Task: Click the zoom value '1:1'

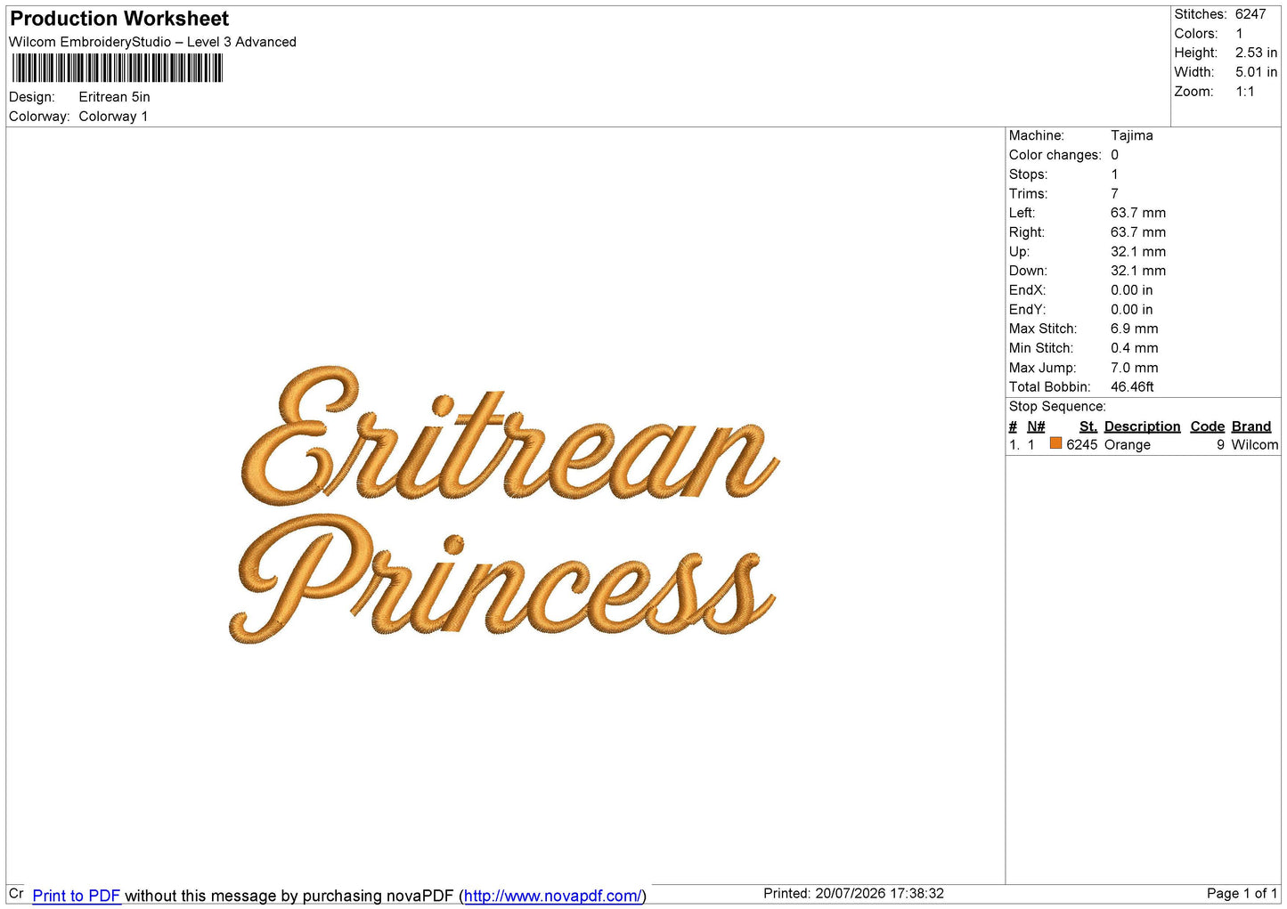Action: pyautogui.click(x=1245, y=92)
